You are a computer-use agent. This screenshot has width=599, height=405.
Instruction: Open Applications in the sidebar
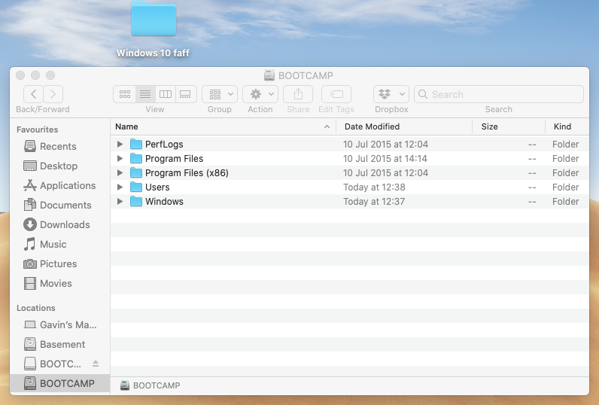(x=59, y=185)
